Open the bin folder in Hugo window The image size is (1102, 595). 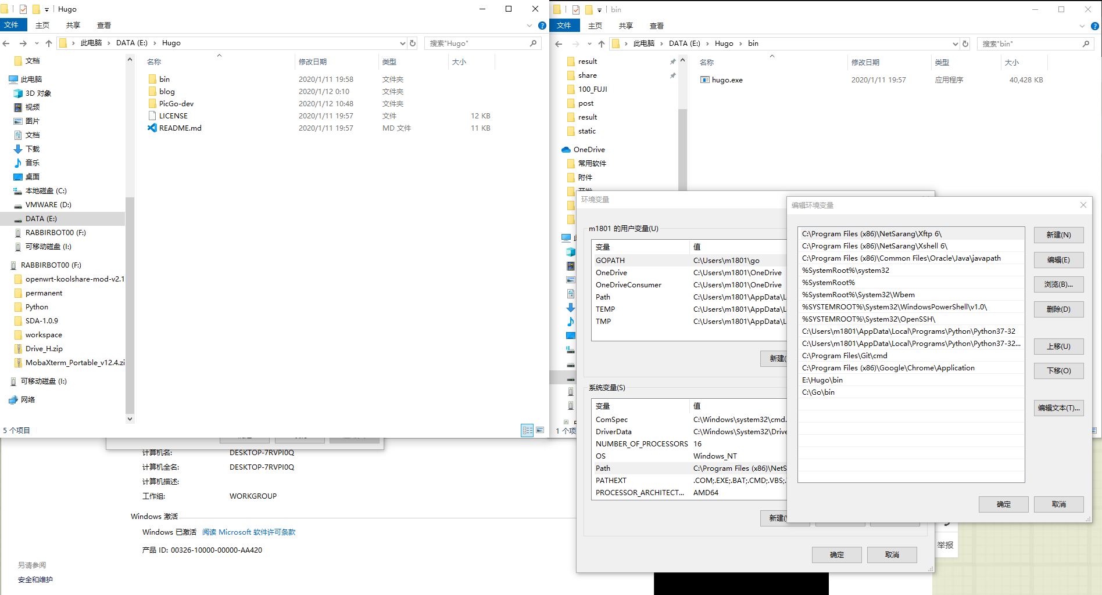[x=164, y=79]
